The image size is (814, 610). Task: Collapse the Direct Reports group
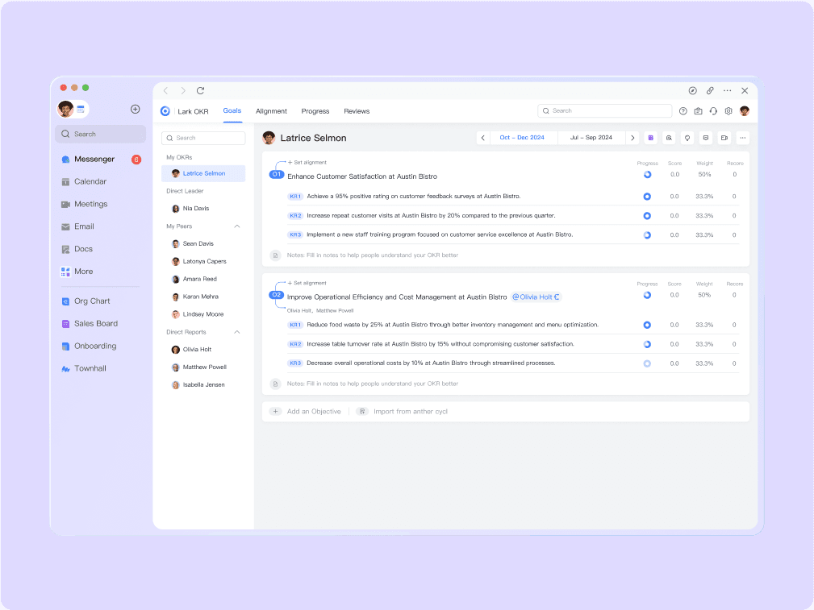[236, 332]
